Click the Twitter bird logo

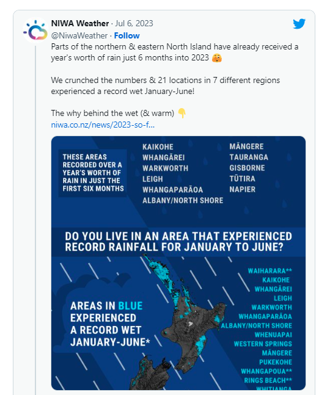click(299, 24)
